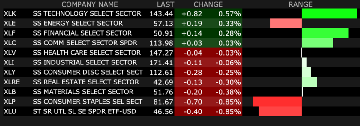
Task: Select SS CONSUMER STAPLES SEL SECT name
Action: pos(88,102)
